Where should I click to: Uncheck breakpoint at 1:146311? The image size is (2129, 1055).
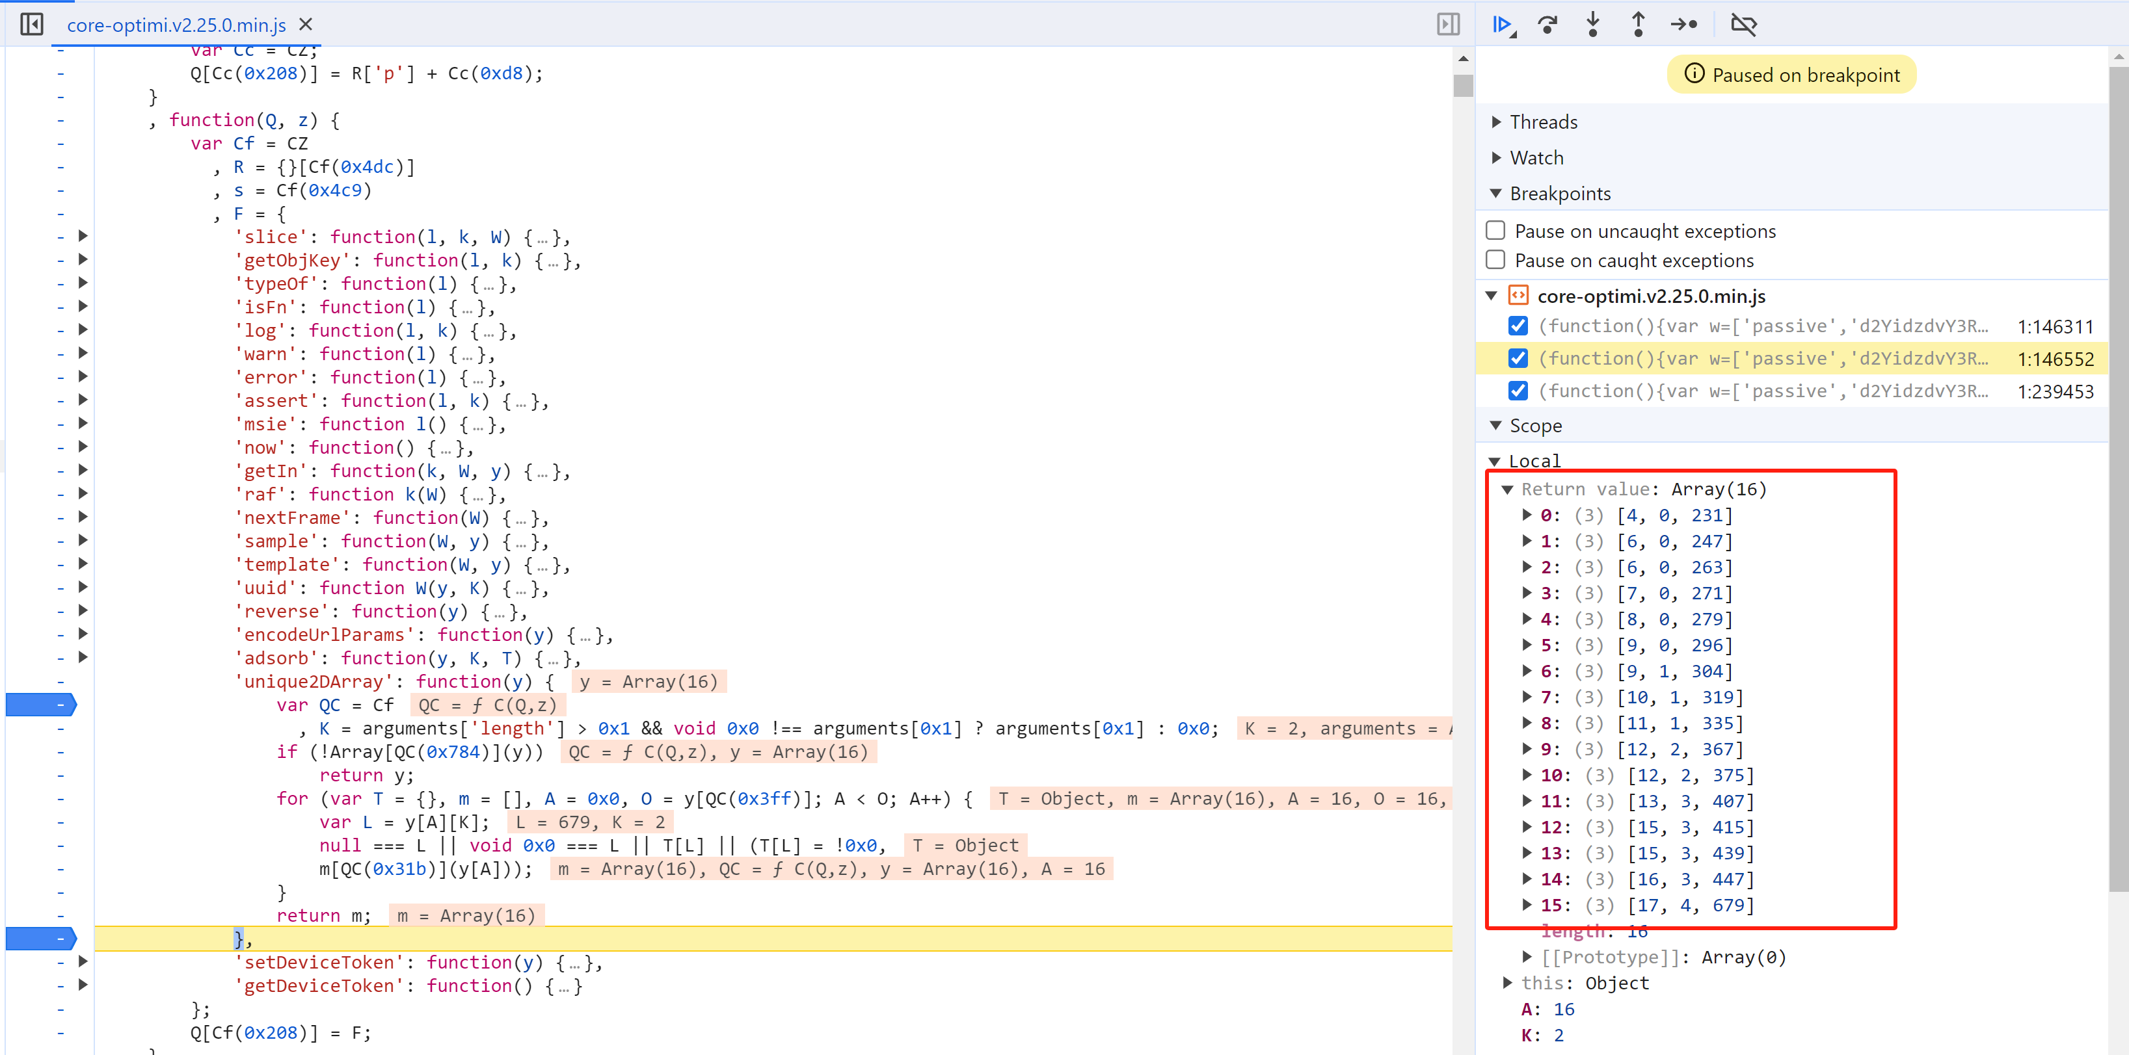(1518, 326)
